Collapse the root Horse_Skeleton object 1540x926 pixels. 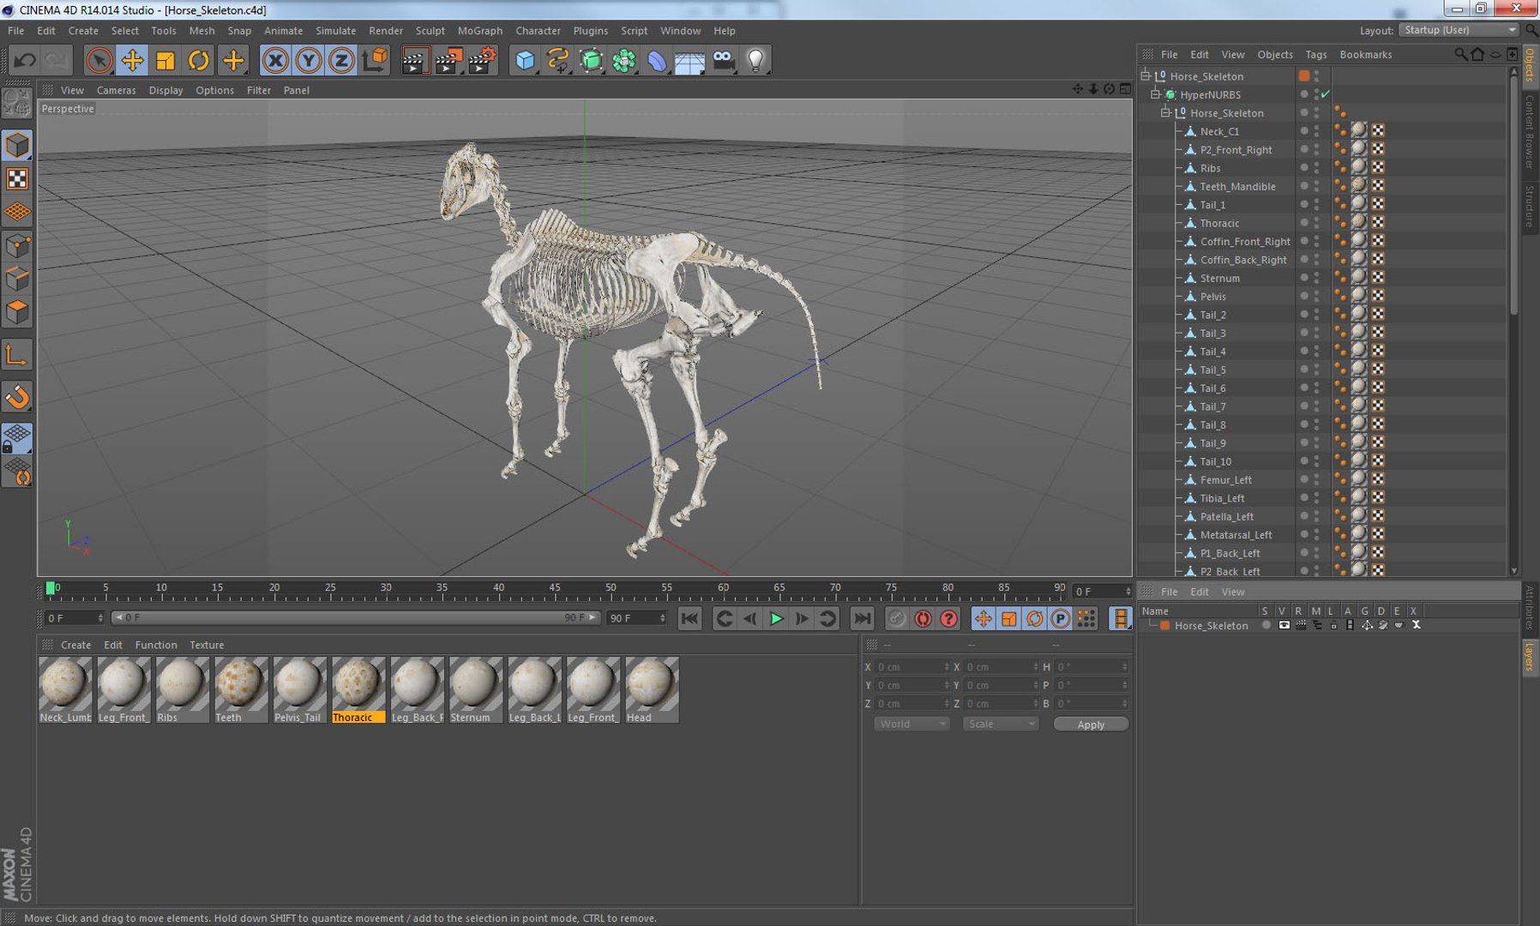1146,75
